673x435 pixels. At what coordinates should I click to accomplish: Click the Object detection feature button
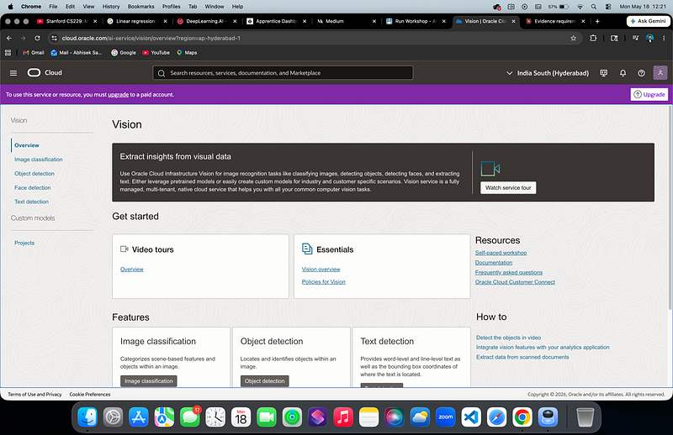(264, 381)
